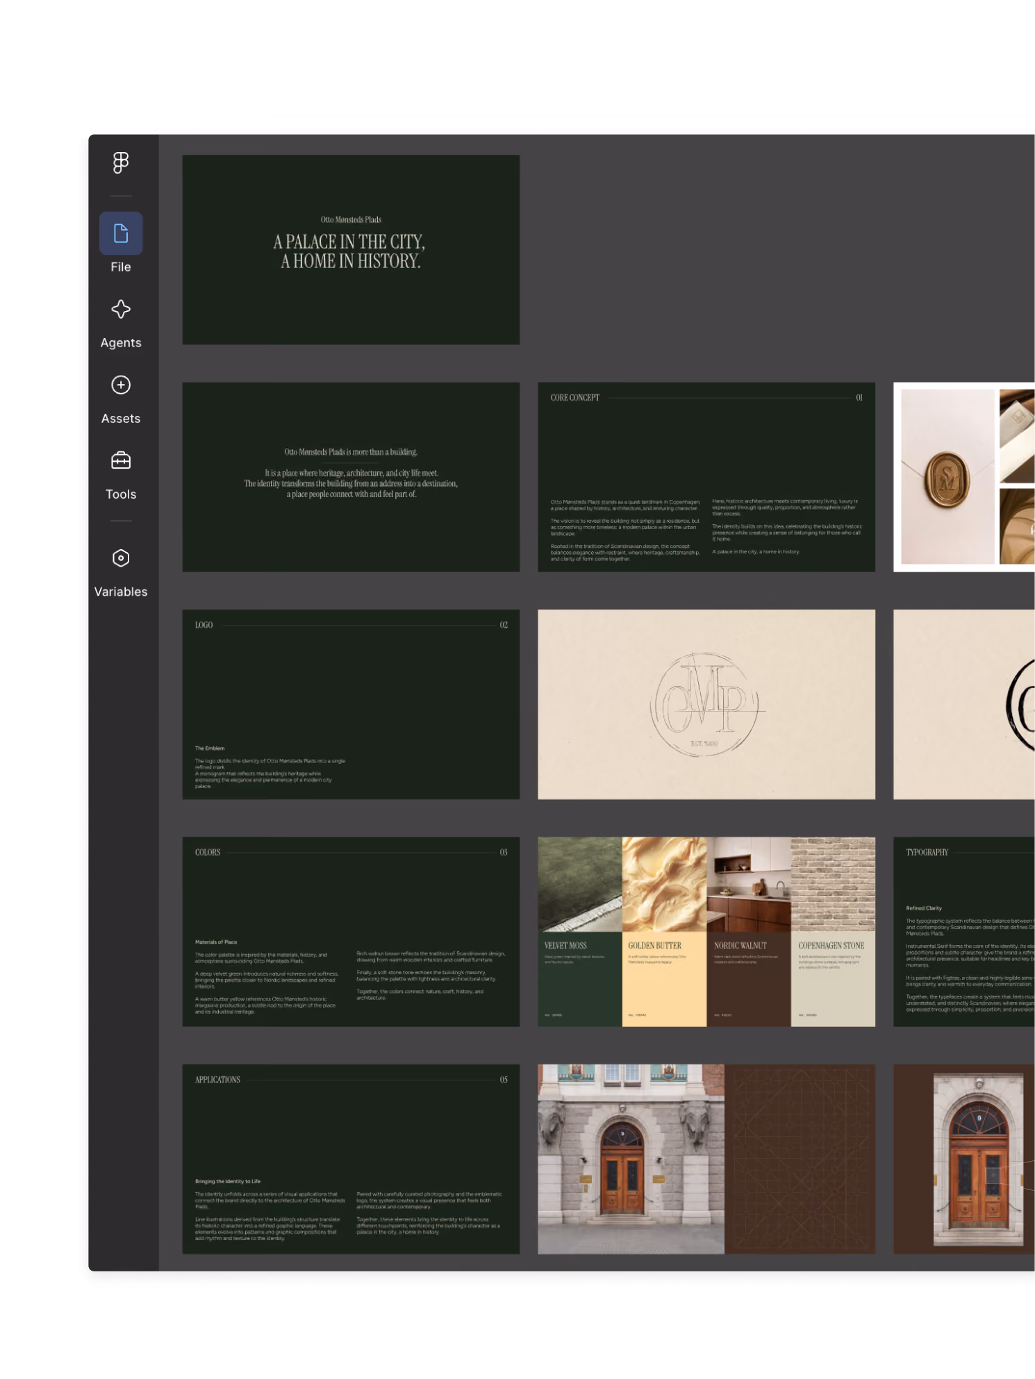
Task: Select the building entrance photo with elephants
Action: coord(631,1159)
